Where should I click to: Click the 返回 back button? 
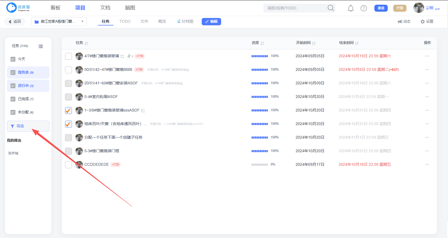(15, 22)
